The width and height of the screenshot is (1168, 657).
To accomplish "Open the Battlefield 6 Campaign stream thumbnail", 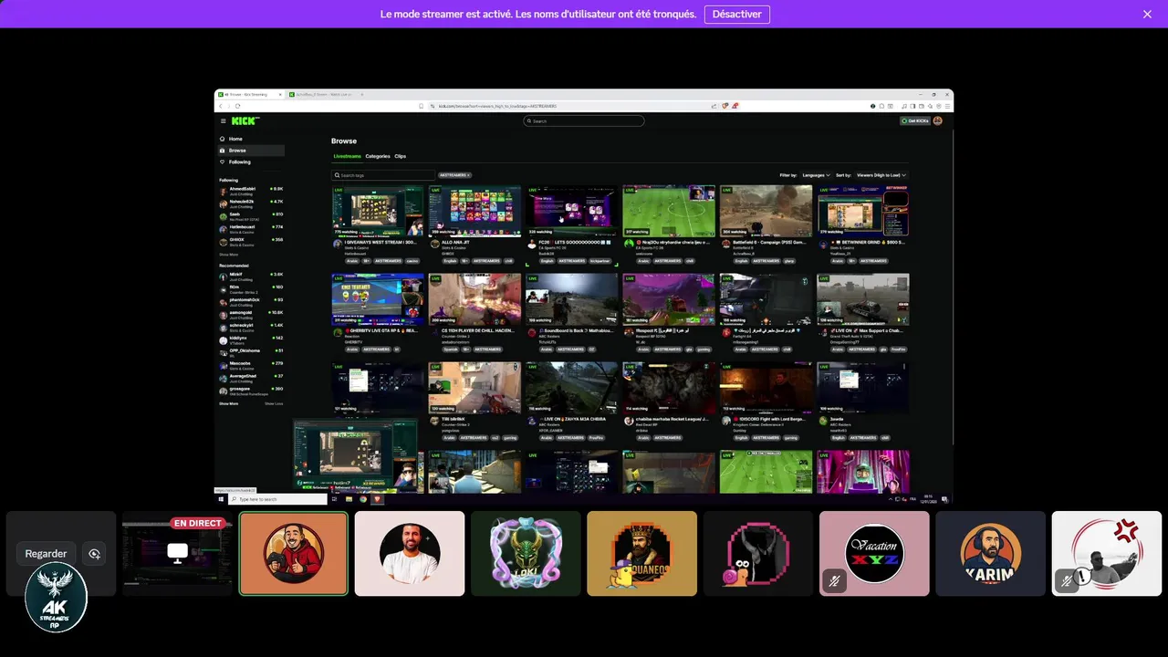I will pos(766,211).
